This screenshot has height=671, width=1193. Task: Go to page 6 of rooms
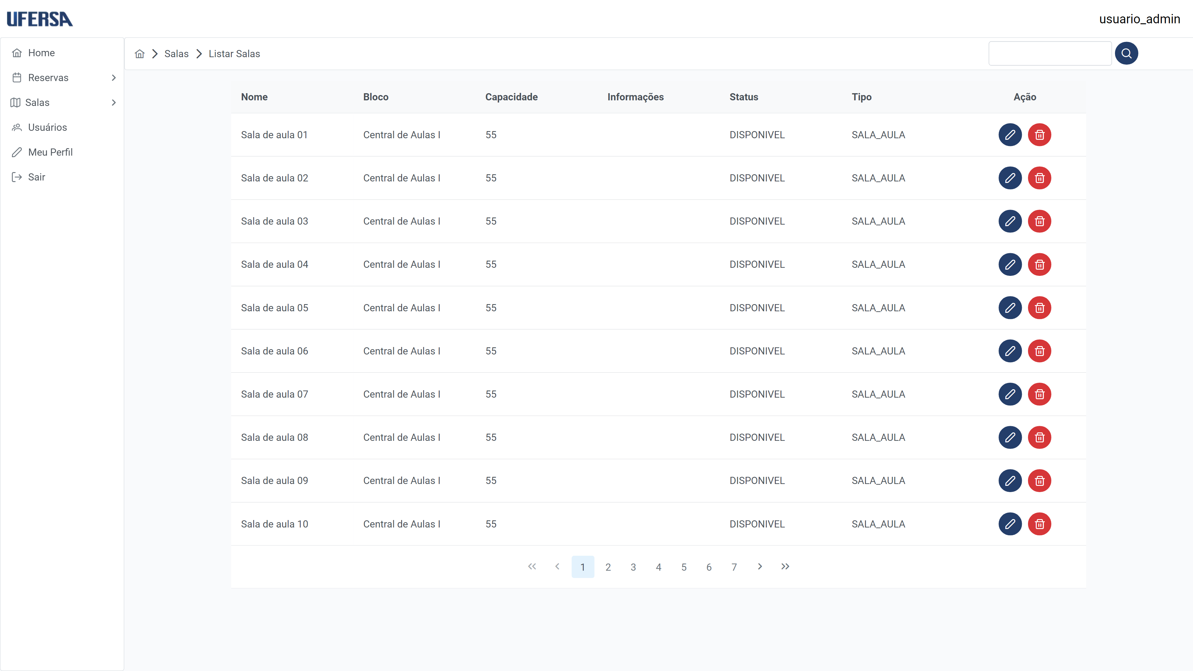point(709,567)
